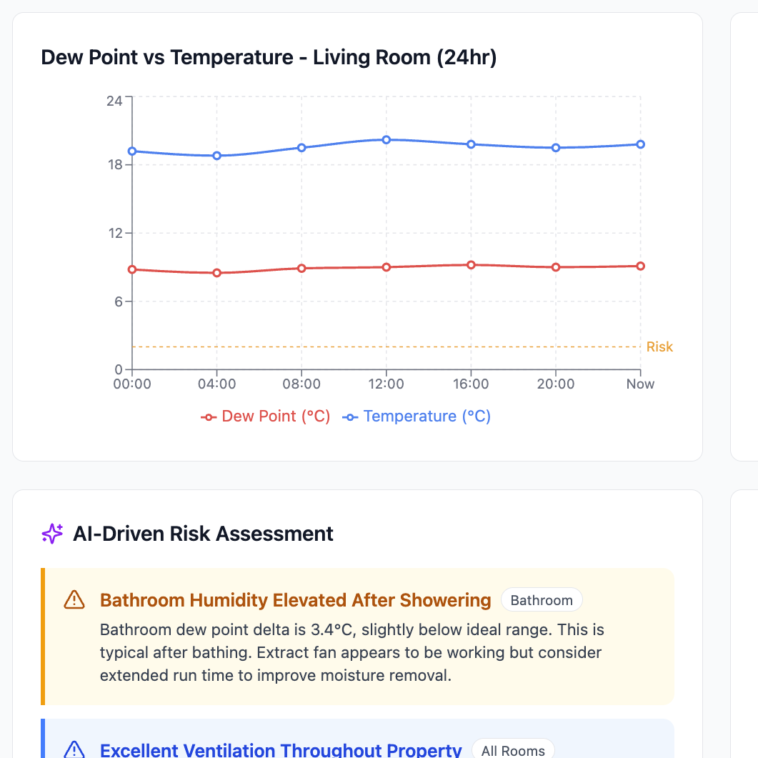This screenshot has width=758, height=758.
Task: Click the purple AI sparkle icon
Action: click(x=52, y=533)
